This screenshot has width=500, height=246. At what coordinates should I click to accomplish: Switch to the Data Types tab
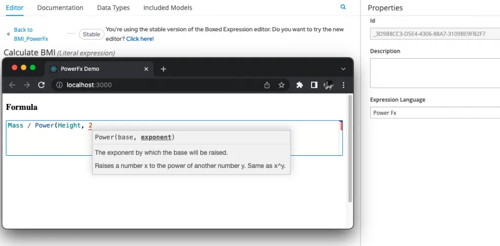[x=113, y=8]
